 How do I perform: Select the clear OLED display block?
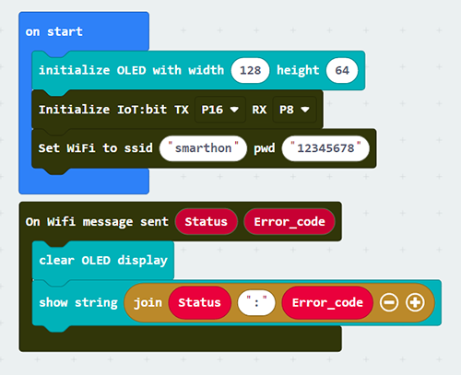(x=103, y=261)
